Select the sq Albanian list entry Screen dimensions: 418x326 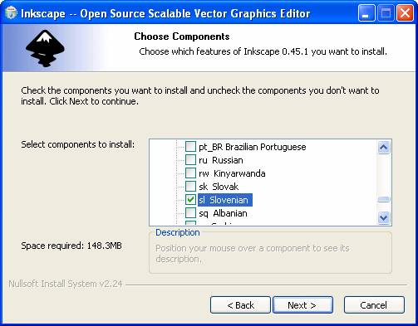(x=223, y=213)
